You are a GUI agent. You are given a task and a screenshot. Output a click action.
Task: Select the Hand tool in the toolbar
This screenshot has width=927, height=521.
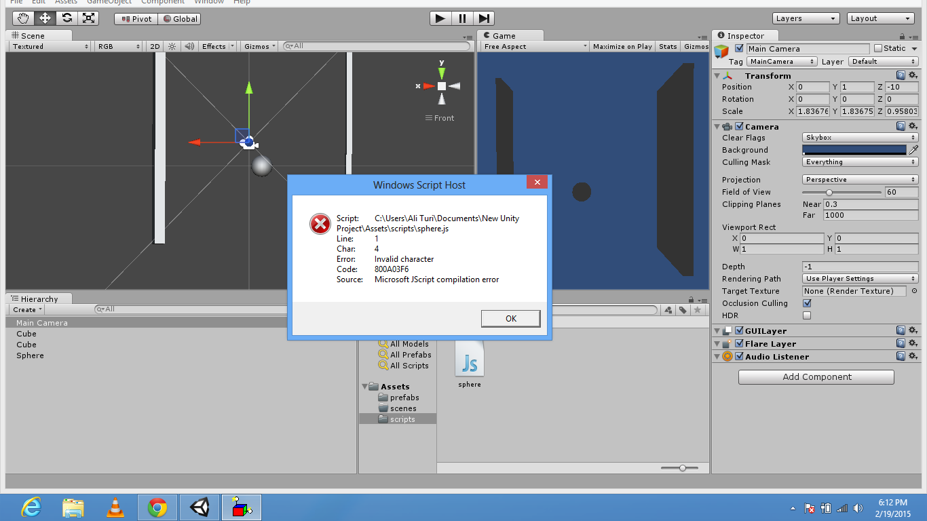[22, 18]
